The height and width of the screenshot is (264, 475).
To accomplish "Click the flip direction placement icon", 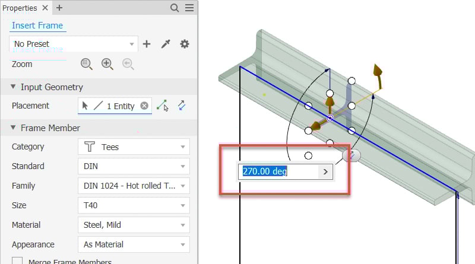I will (182, 106).
